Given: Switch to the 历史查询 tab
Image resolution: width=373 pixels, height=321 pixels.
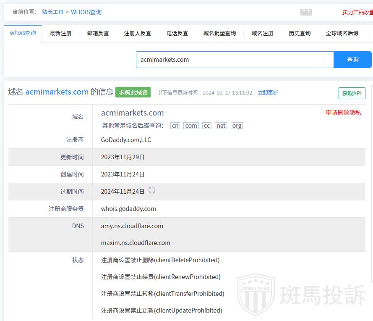Looking at the screenshot, I should point(300,33).
